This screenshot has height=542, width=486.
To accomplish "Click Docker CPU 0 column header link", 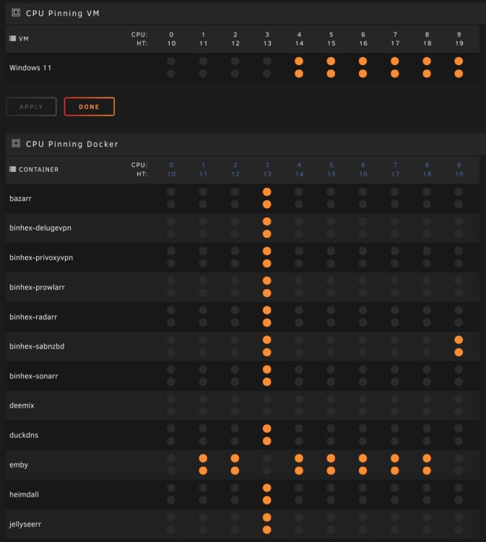I will point(171,165).
